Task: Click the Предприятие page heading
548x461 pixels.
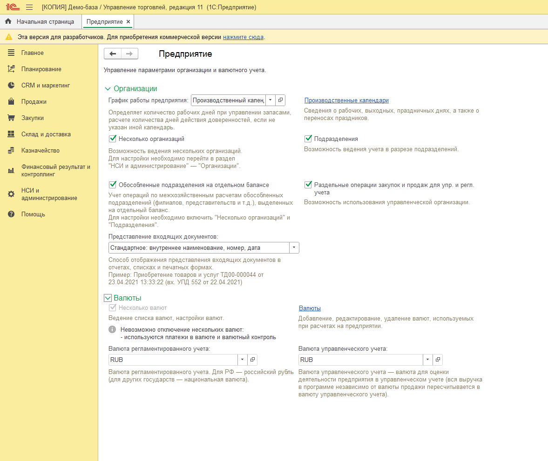Action: coord(185,54)
